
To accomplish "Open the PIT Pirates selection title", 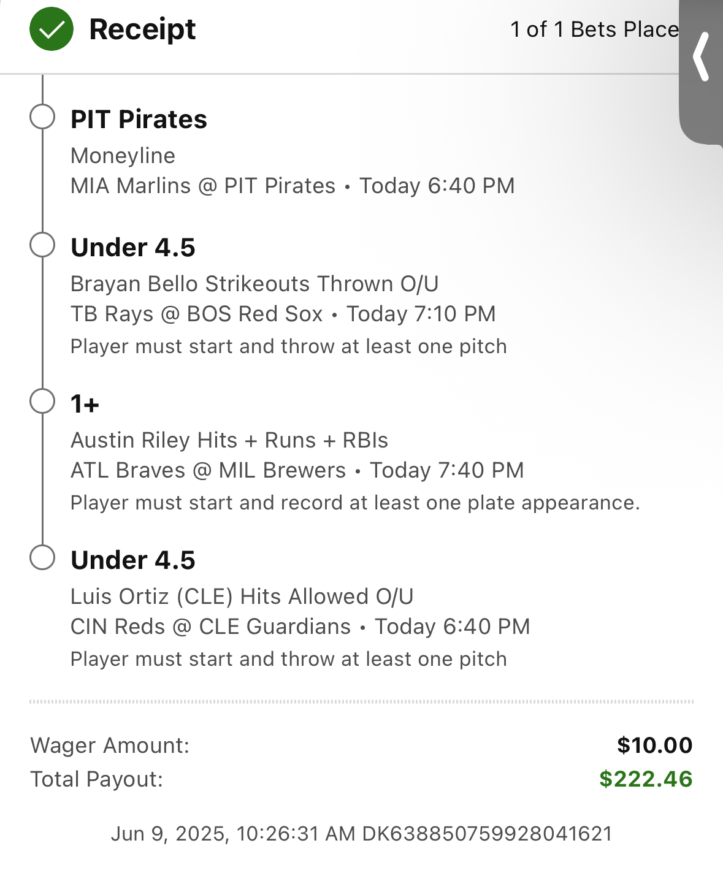I will point(139,120).
